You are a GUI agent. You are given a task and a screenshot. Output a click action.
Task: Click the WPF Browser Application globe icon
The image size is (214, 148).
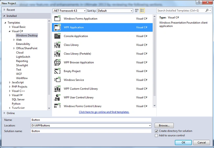click(x=57, y=62)
